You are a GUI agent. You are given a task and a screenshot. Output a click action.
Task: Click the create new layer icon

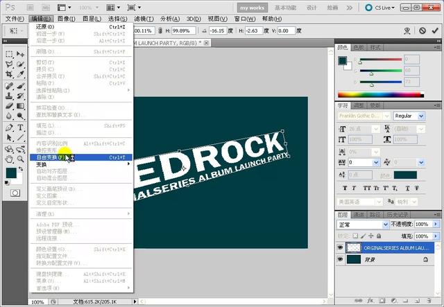pyautogui.click(x=417, y=301)
